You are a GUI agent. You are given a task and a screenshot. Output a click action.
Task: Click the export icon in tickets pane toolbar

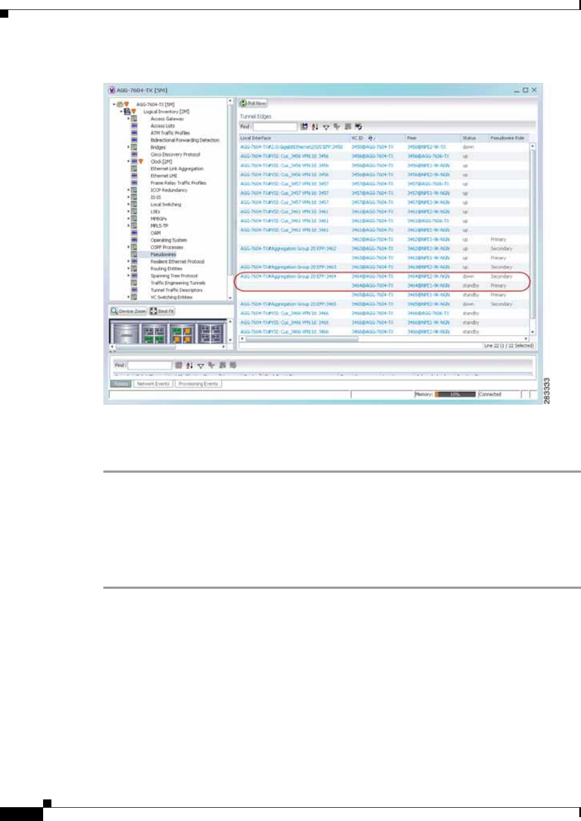click(x=179, y=365)
